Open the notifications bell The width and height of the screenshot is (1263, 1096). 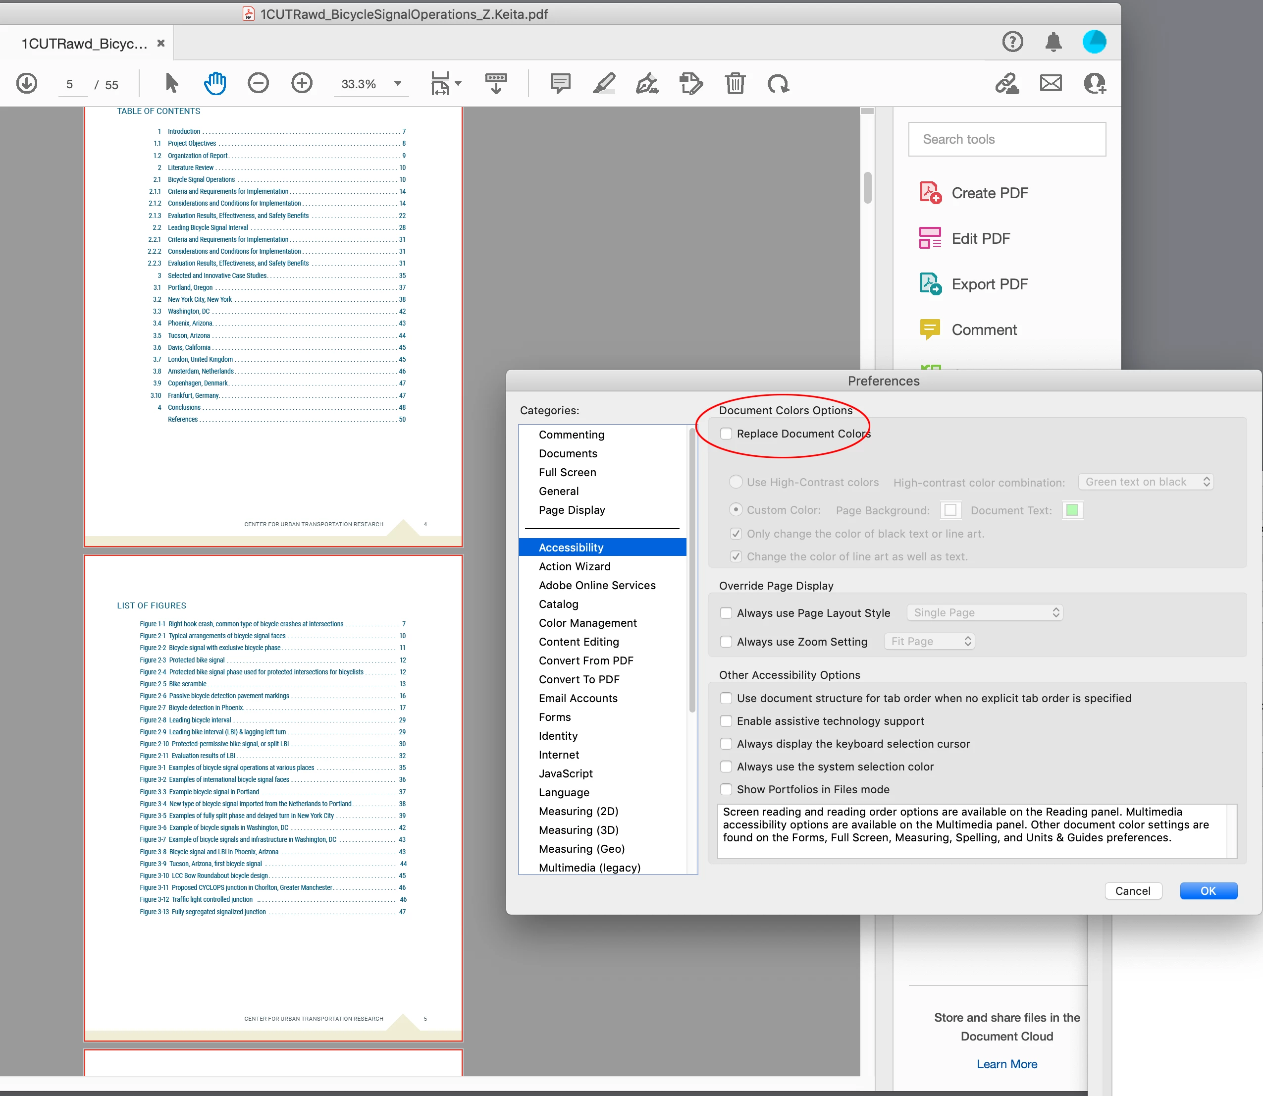(x=1052, y=42)
